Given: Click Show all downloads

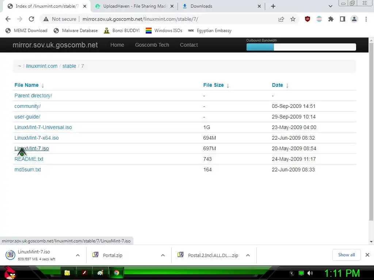Looking at the screenshot, I should [346, 255].
